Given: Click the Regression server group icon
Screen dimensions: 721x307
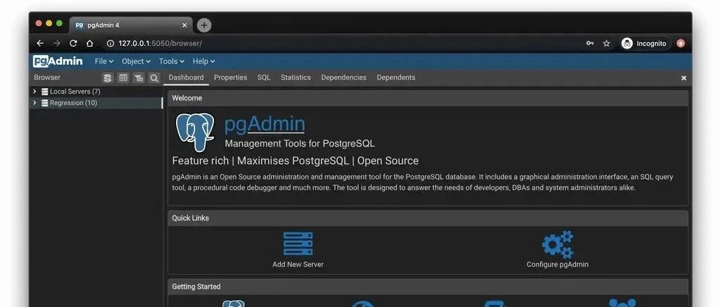Looking at the screenshot, I should 44,103.
